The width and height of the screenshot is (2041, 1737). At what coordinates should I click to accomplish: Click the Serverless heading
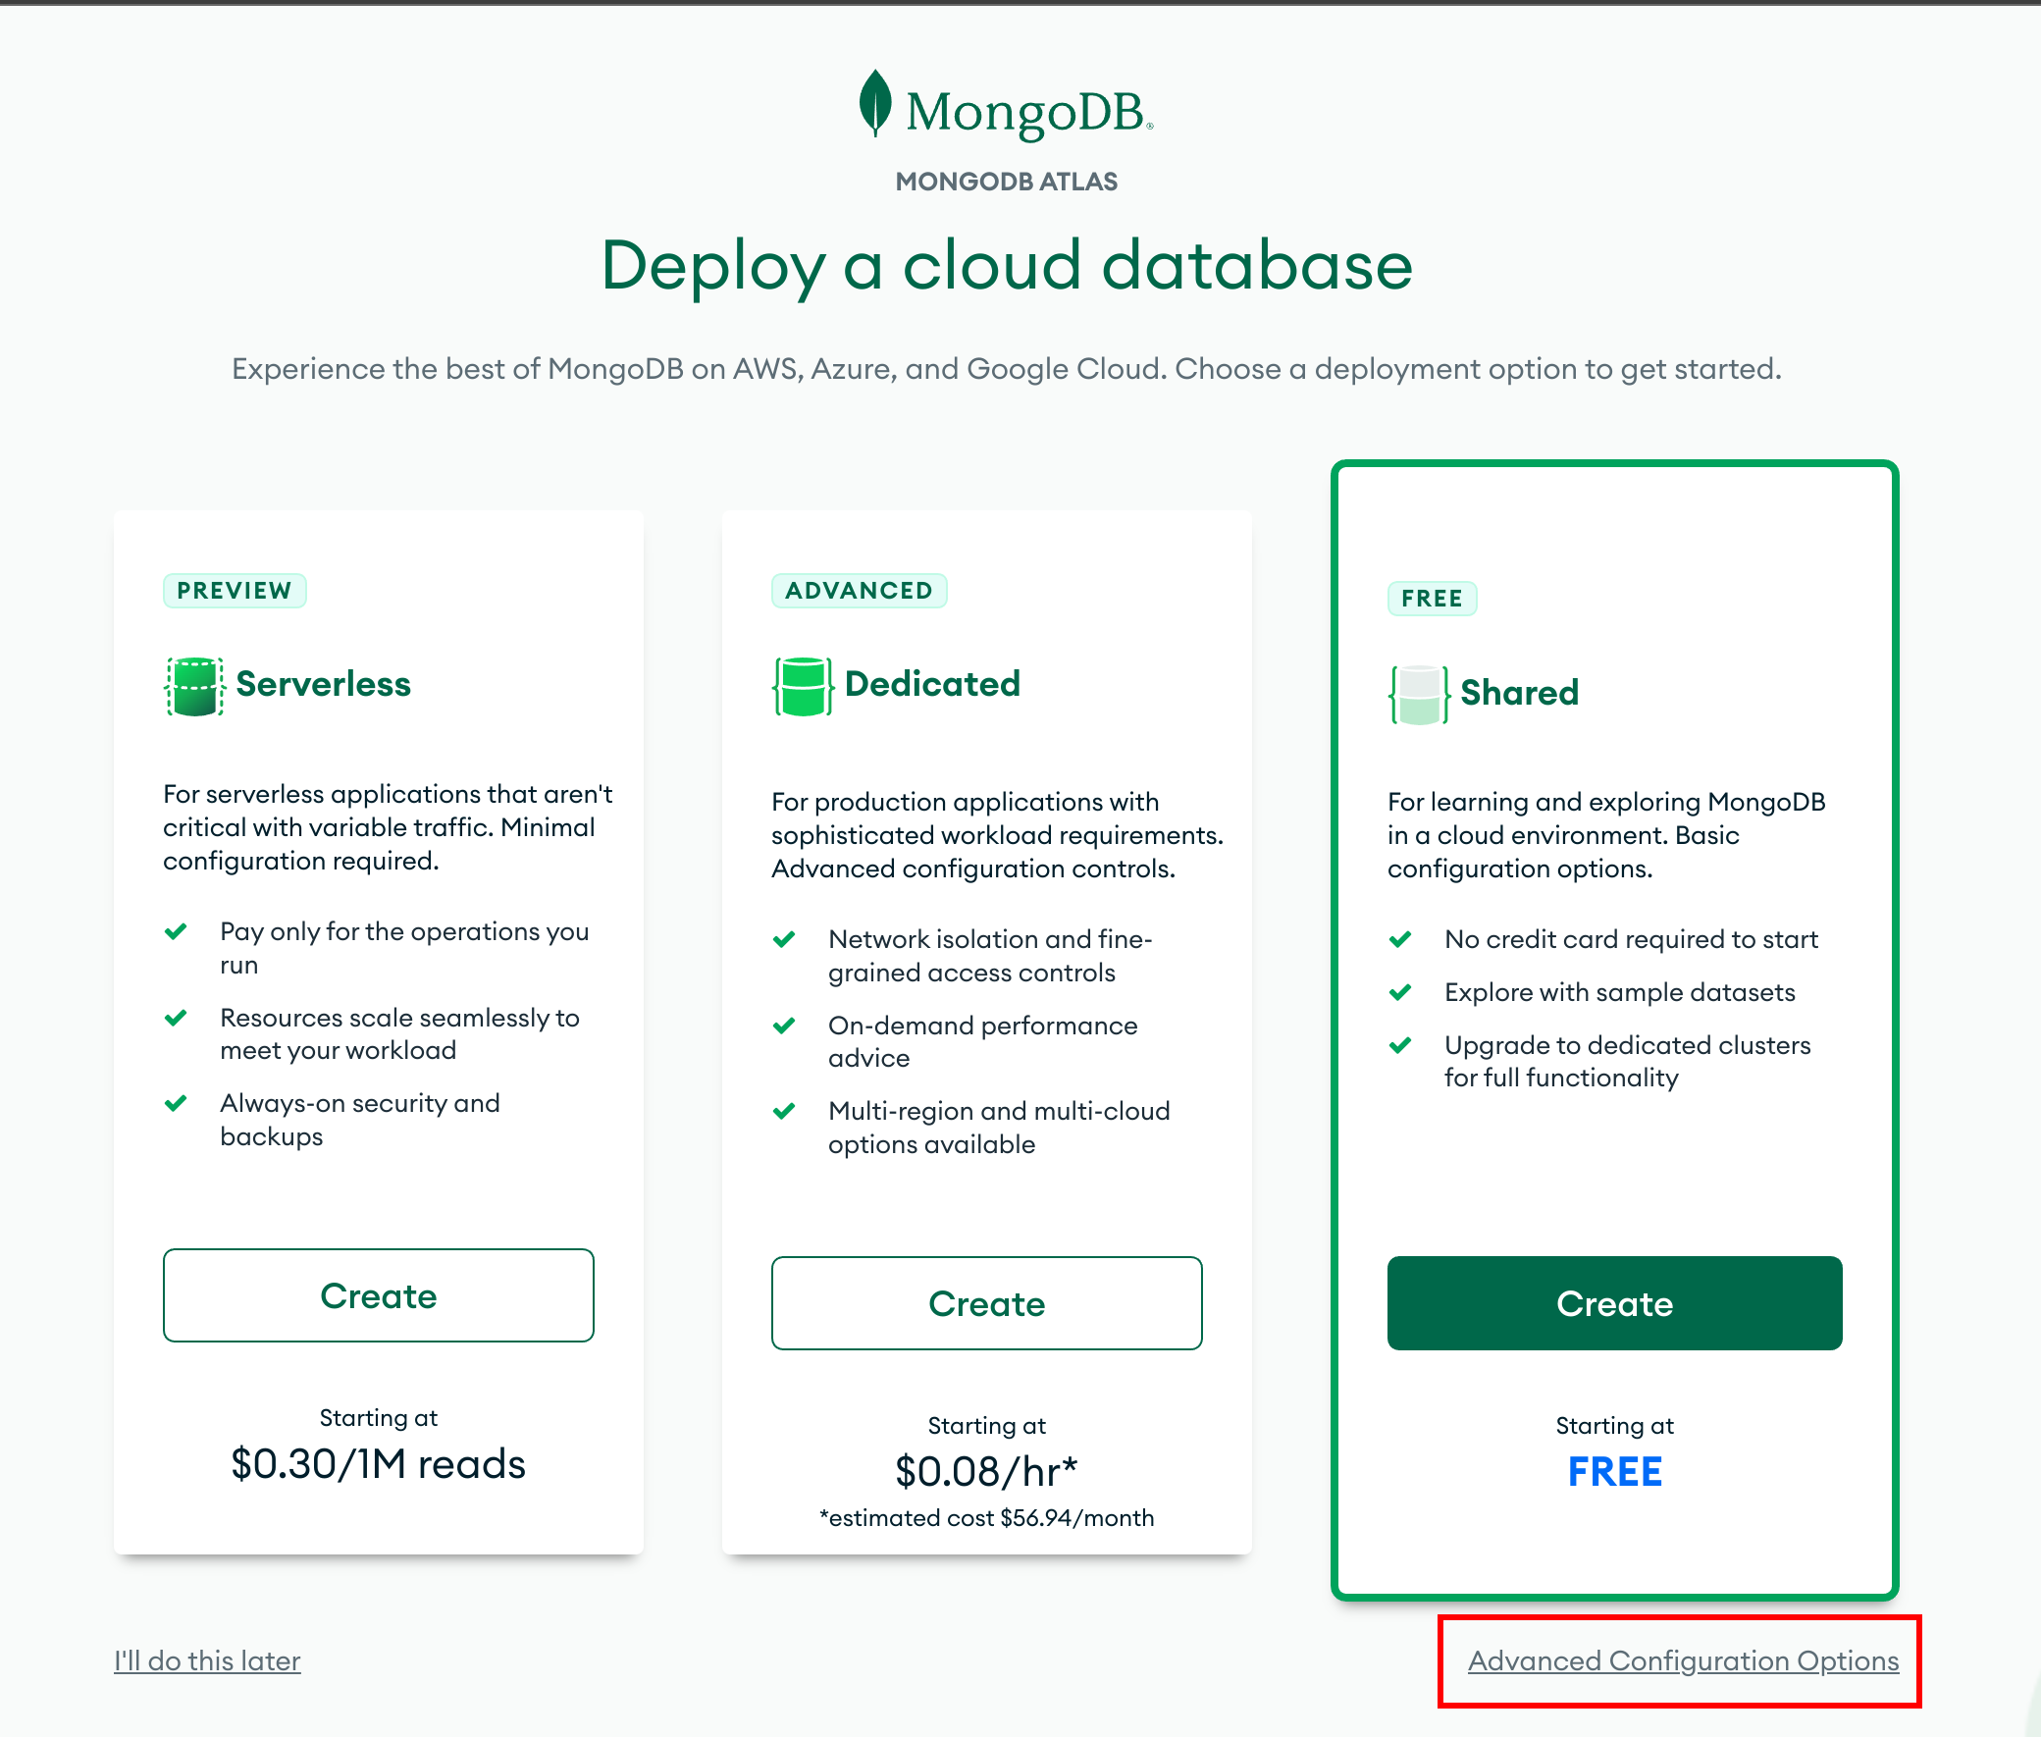coord(323,684)
